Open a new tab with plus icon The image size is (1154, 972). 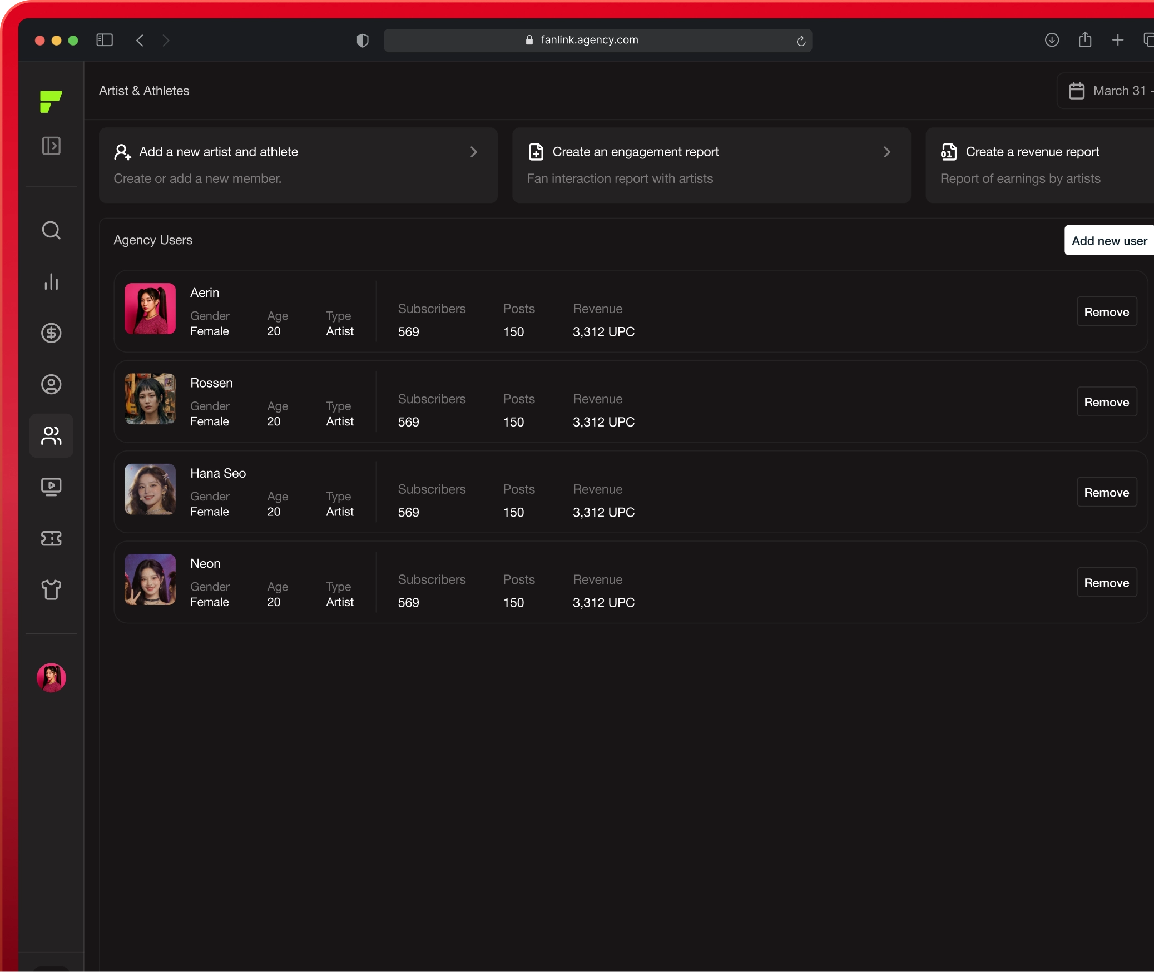tap(1118, 40)
